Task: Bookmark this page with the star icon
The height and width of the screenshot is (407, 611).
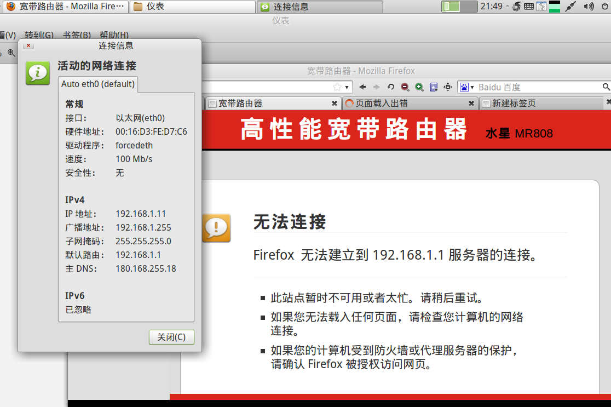Action: [337, 87]
